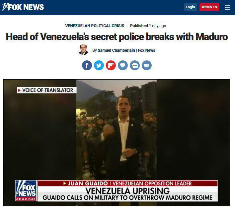This screenshot has height=208, width=235.
Task: Click the author's profile photo
Action: coord(83,50)
